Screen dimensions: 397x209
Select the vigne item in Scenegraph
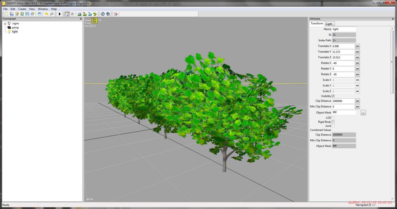[16, 24]
